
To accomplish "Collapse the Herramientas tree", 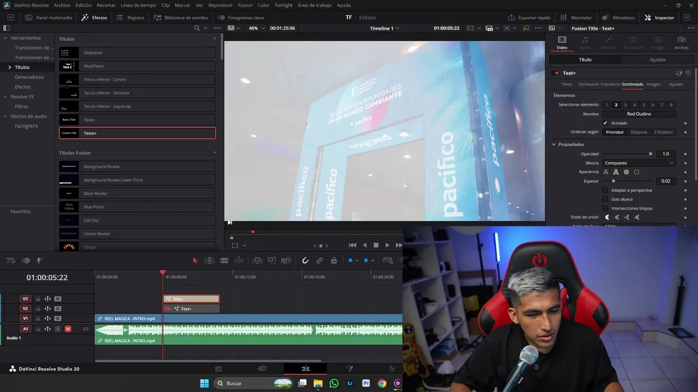I will click(5, 38).
